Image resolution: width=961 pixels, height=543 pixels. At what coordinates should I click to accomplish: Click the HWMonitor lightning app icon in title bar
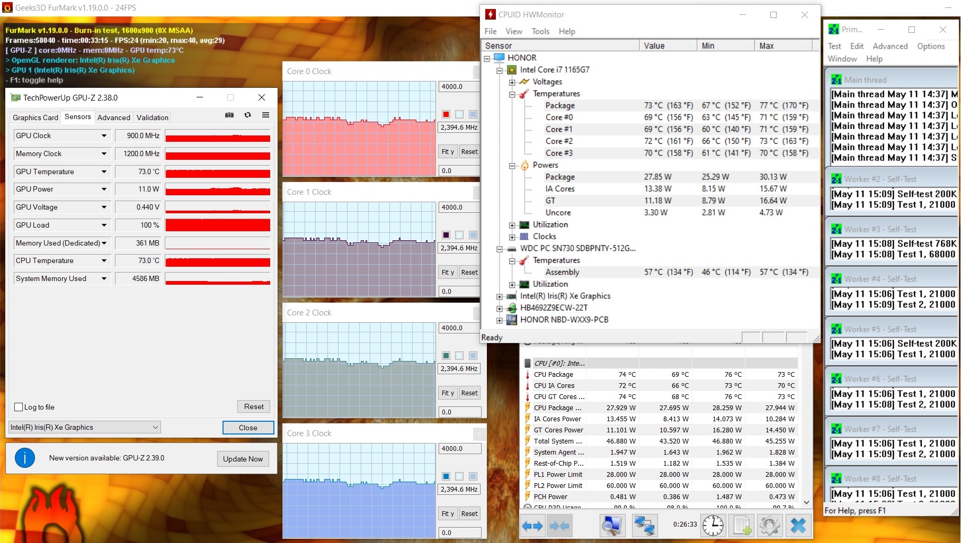[491, 14]
